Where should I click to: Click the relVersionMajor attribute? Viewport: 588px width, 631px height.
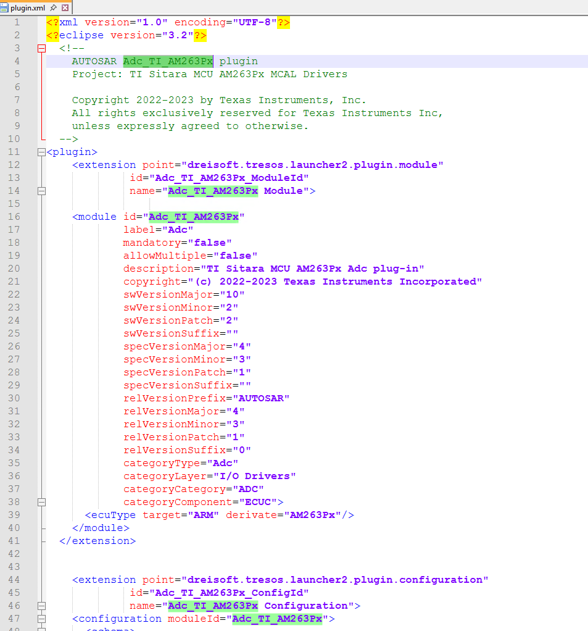pos(184,411)
